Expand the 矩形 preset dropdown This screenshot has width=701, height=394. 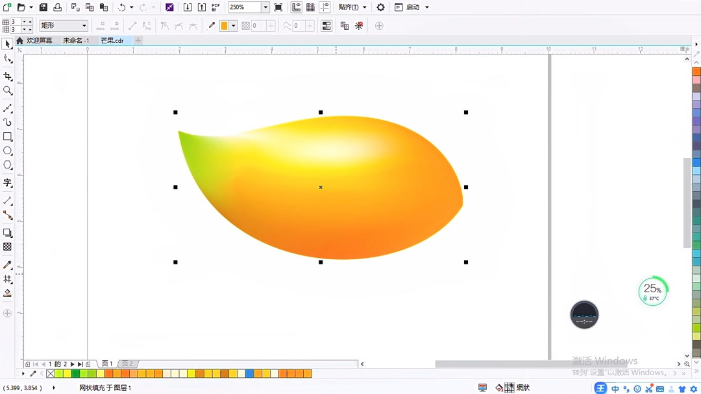(84, 25)
